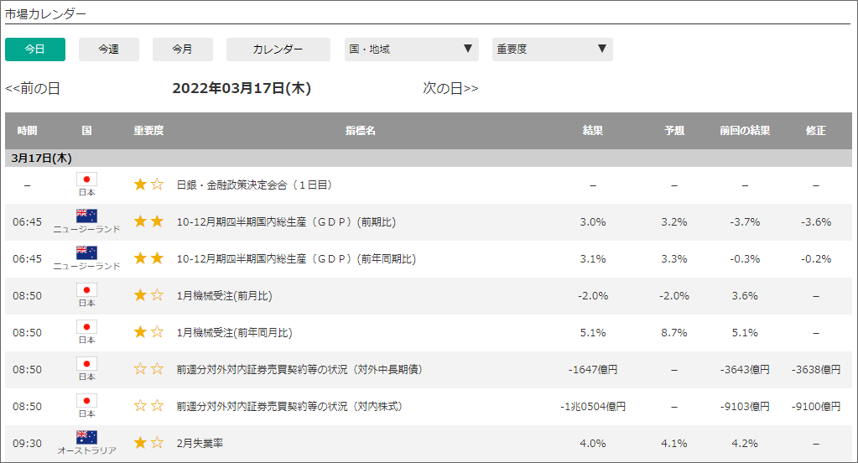This screenshot has width=858, height=463.
Task: Click result value 3.1%
Action: pyautogui.click(x=593, y=259)
